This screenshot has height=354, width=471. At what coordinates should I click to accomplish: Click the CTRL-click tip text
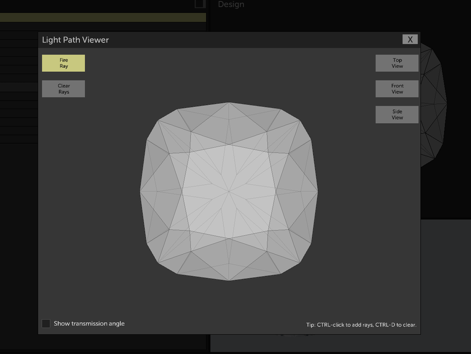click(x=360, y=325)
